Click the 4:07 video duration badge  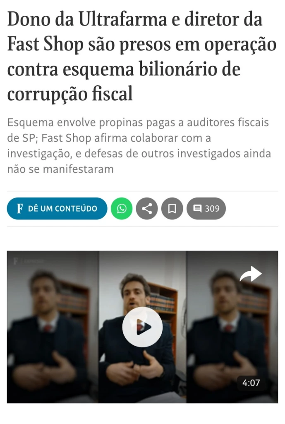pos(251,383)
